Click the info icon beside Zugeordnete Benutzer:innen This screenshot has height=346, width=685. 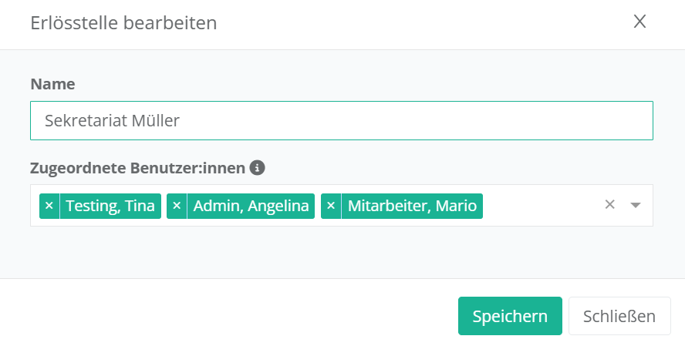tap(258, 166)
